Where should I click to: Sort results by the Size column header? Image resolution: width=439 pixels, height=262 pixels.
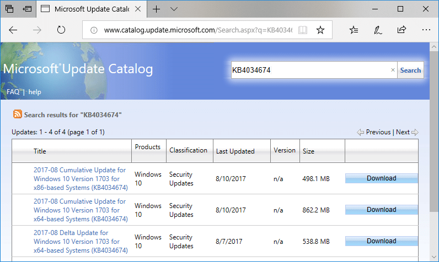308,151
